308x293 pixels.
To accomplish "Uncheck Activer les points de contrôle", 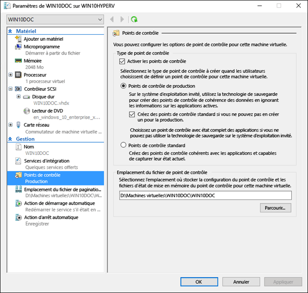I will tap(122, 61).
